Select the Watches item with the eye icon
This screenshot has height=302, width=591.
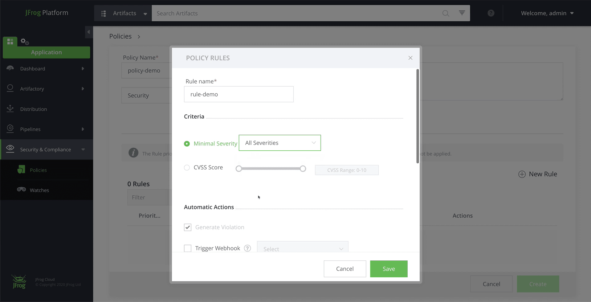(39, 190)
